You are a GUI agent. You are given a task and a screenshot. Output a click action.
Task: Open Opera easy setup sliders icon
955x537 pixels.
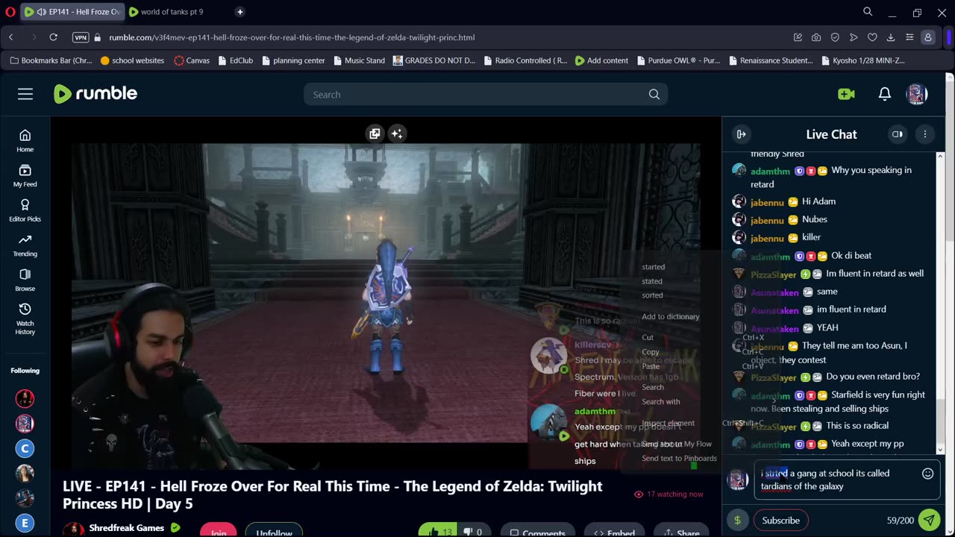click(909, 37)
